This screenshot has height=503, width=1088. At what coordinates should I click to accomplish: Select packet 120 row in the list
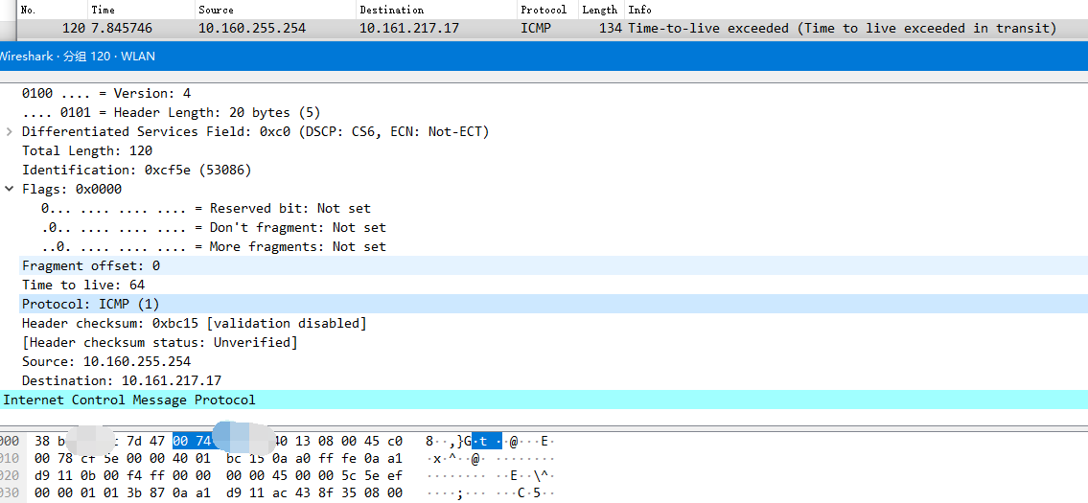(552, 29)
